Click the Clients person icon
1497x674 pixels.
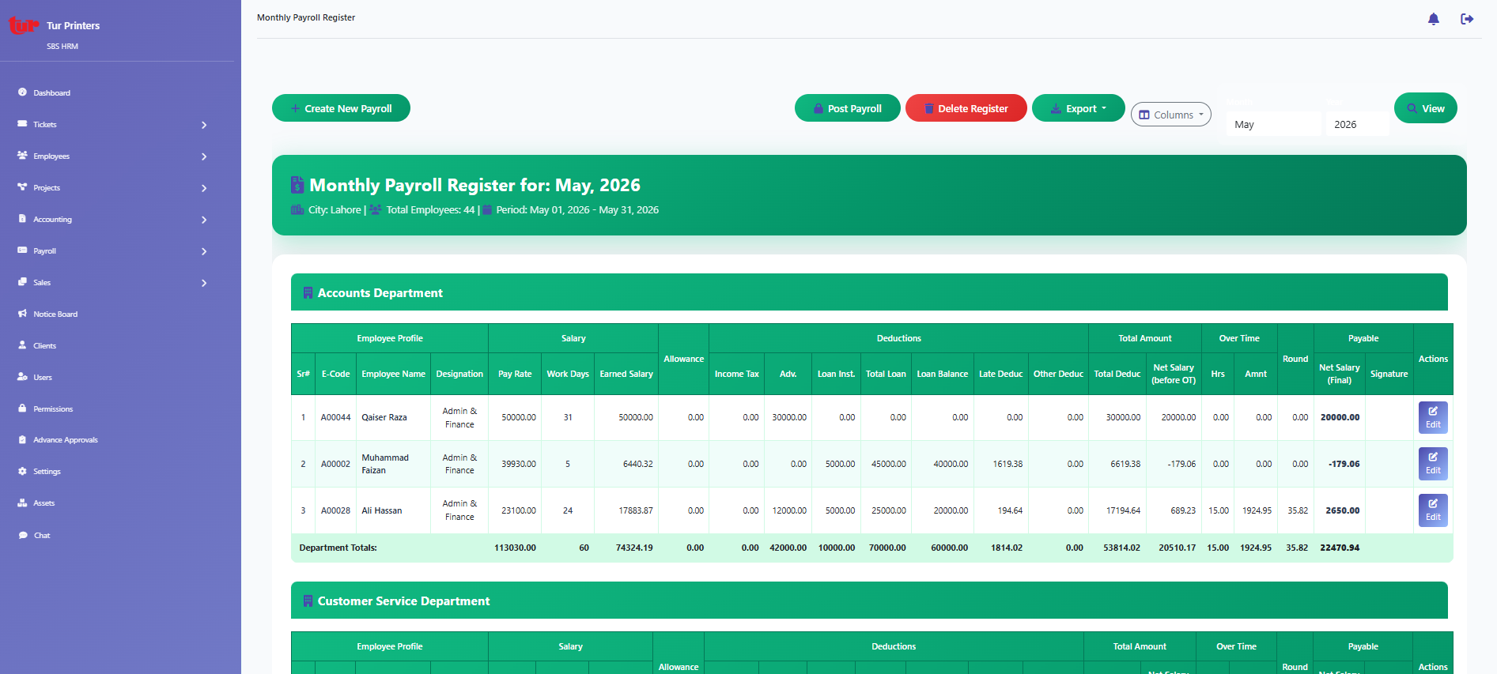pyautogui.click(x=22, y=345)
